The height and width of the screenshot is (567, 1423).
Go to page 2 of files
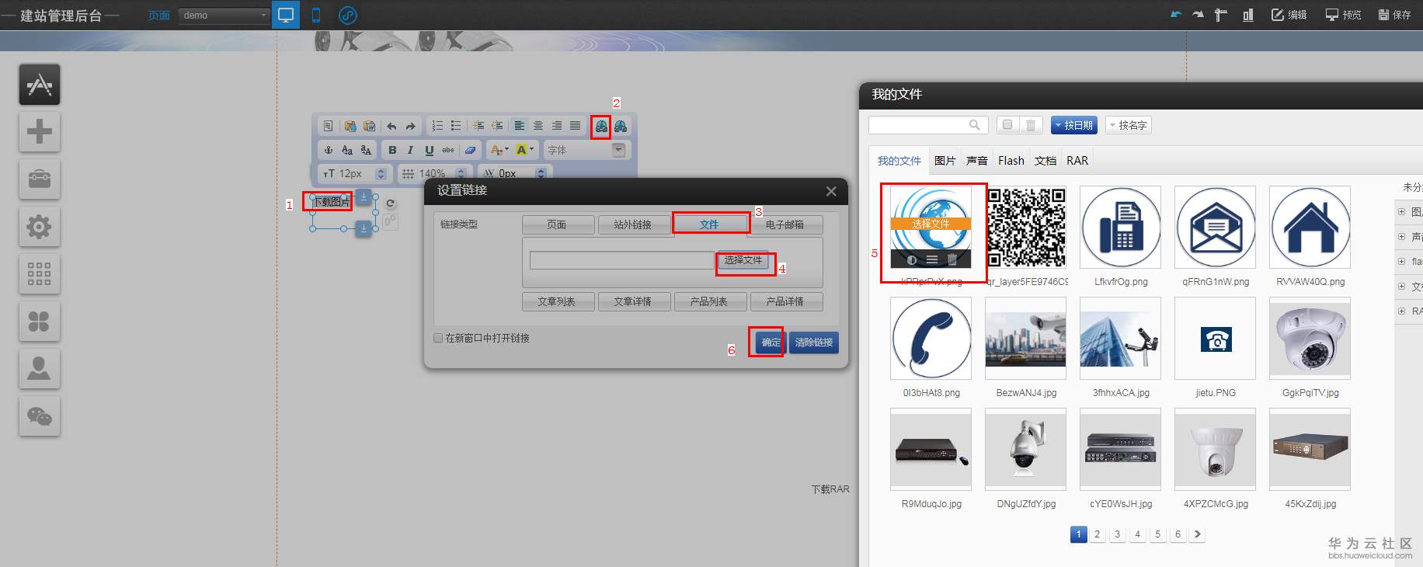(1098, 534)
